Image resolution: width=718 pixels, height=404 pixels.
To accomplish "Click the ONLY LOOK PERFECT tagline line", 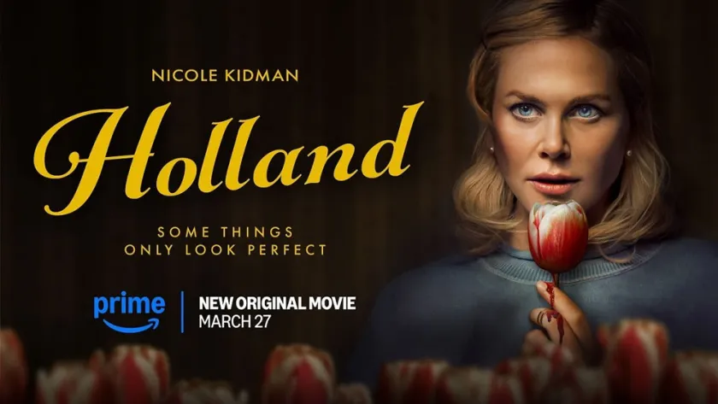I will coord(226,250).
